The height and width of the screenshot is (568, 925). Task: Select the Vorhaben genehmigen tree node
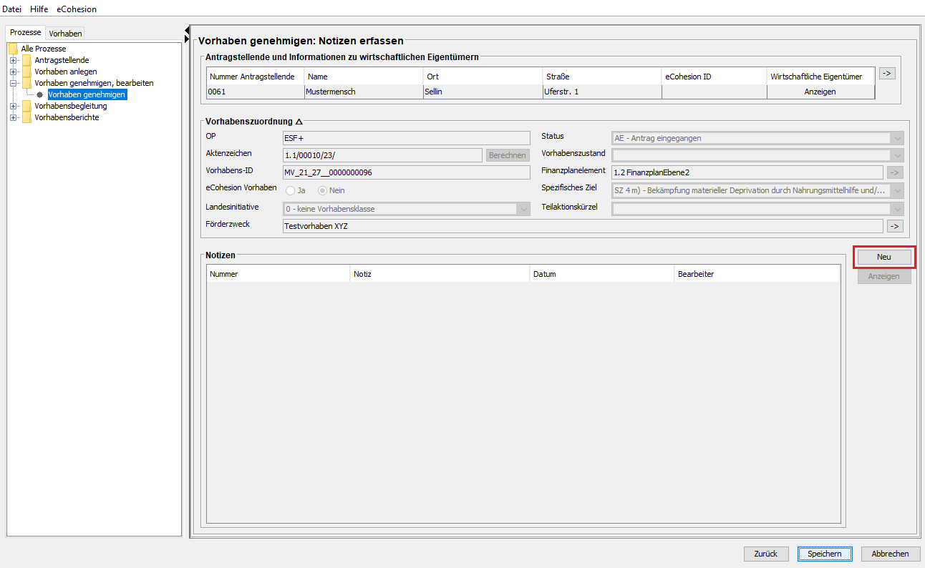click(x=87, y=94)
